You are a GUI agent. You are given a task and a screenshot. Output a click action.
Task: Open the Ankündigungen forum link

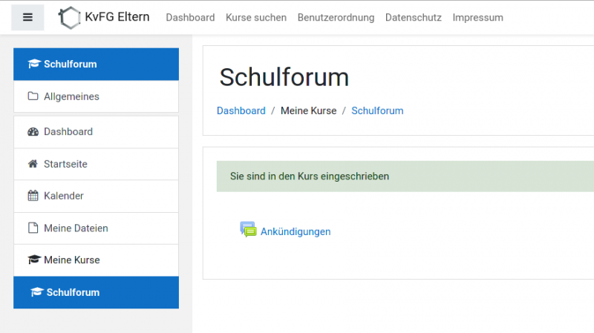(296, 231)
